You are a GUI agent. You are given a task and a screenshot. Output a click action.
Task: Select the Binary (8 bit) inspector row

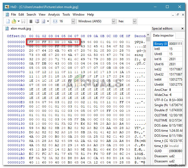tap(168, 44)
